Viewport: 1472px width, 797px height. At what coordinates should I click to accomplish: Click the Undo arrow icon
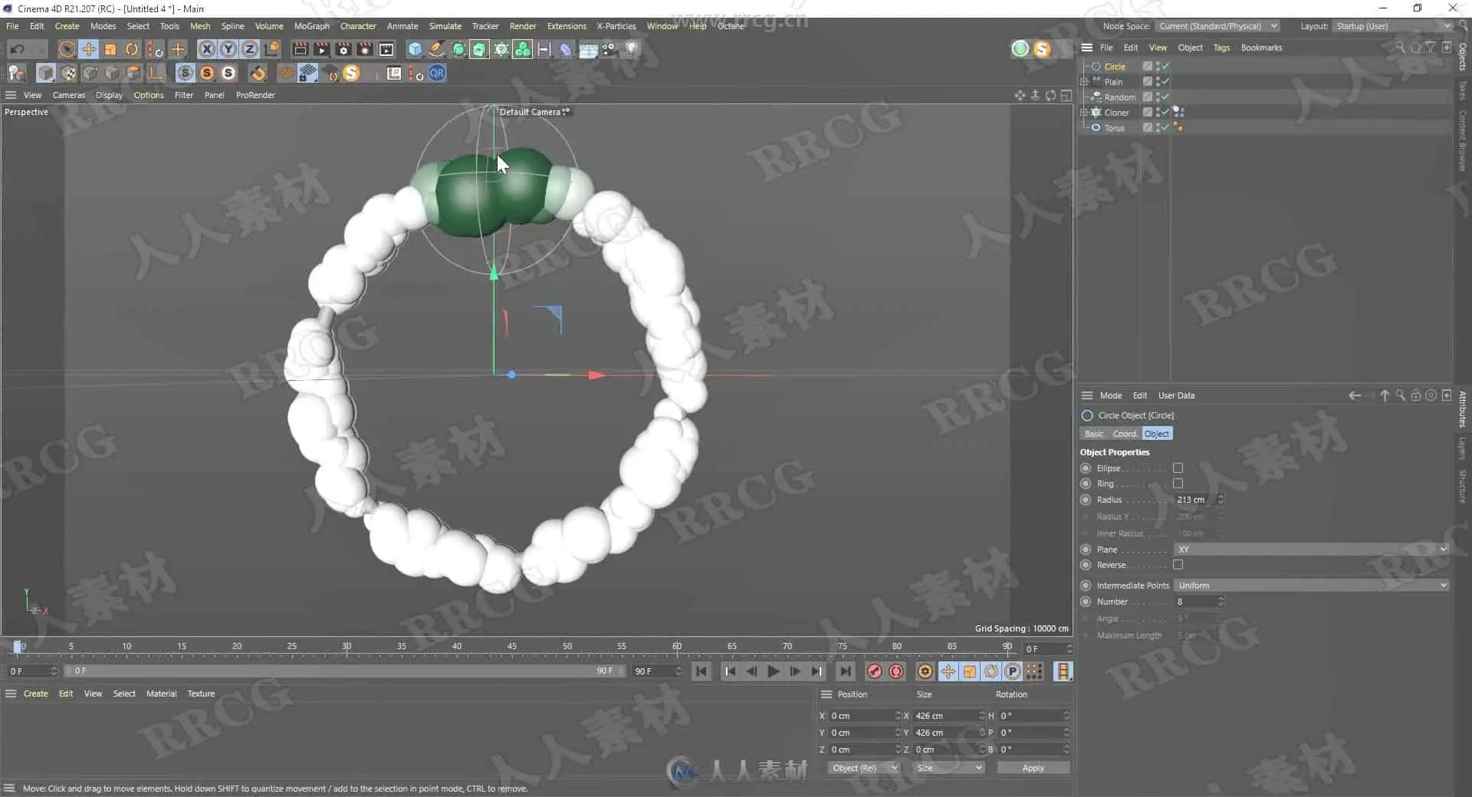(x=17, y=50)
